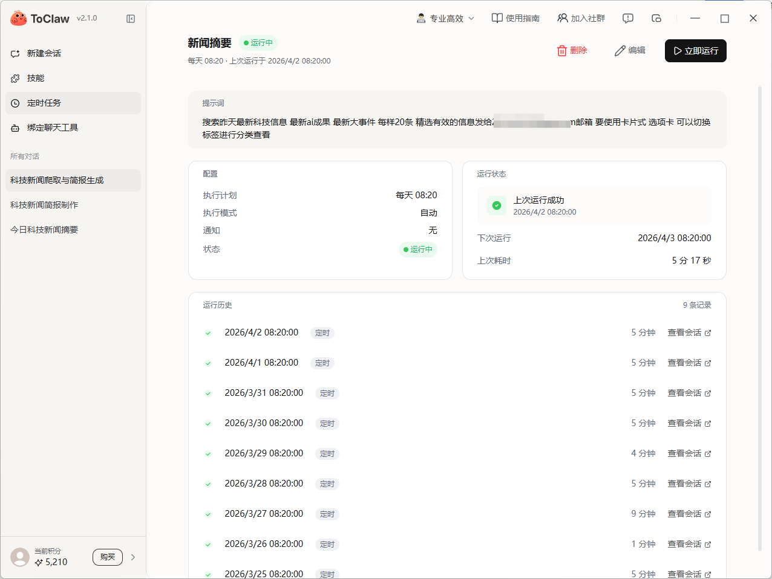
Task: Delete the task with 删除
Action: pos(572,51)
